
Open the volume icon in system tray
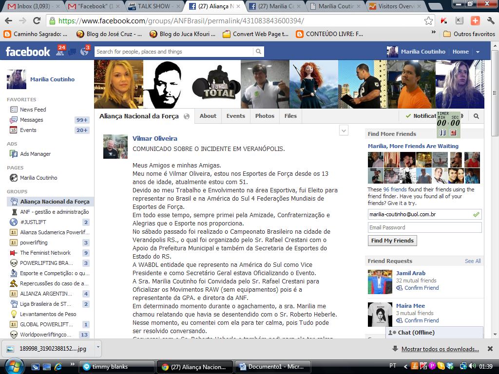click(472, 366)
